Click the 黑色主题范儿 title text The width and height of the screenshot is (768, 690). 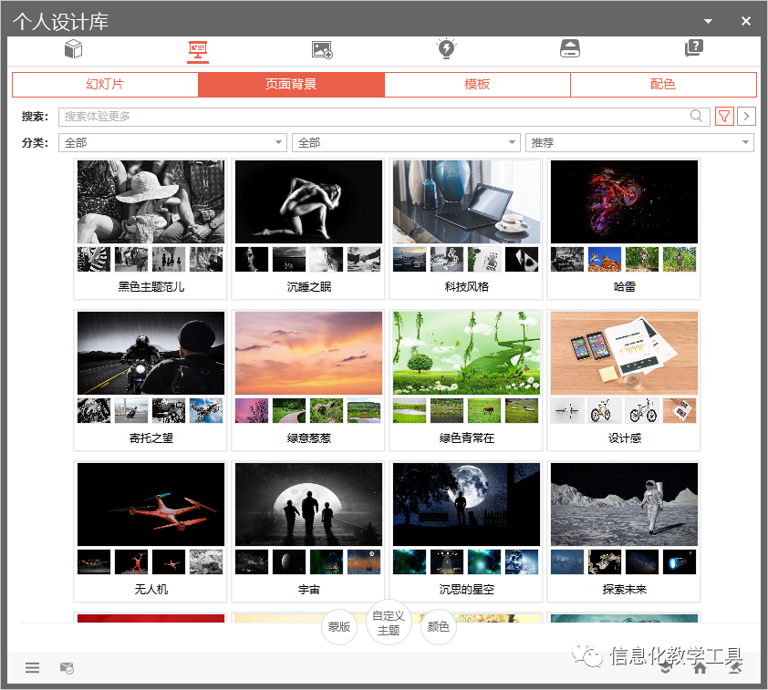tap(150, 287)
